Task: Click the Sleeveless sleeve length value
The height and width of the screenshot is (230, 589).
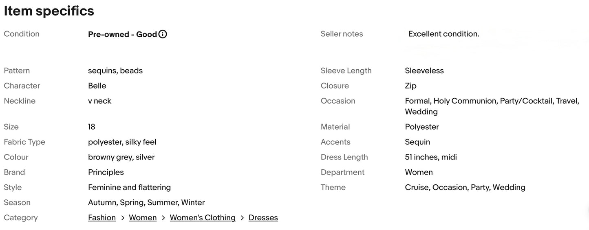Action: pyautogui.click(x=424, y=71)
